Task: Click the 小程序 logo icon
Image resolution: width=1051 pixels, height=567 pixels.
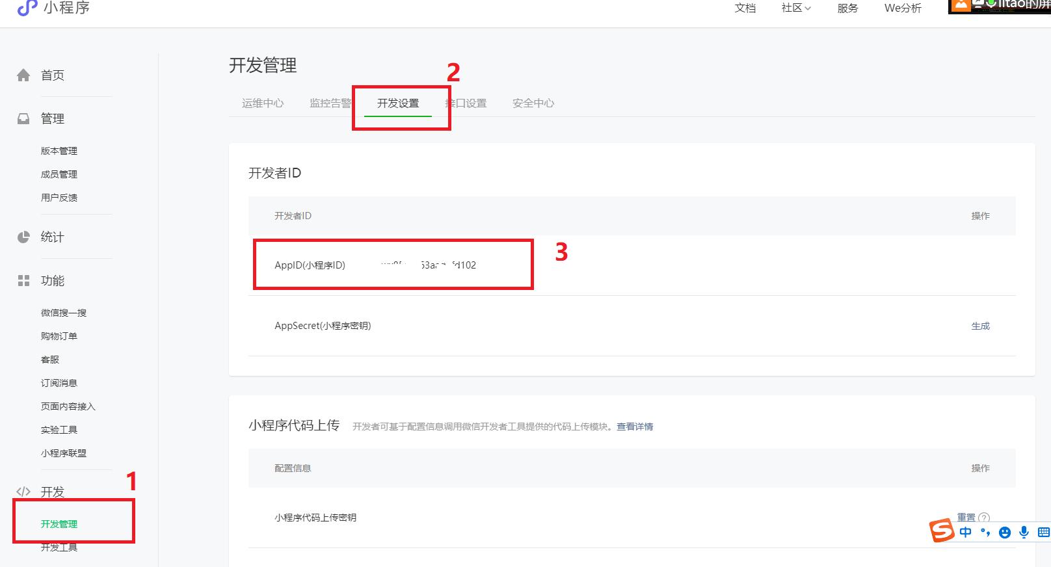Action: (x=27, y=8)
